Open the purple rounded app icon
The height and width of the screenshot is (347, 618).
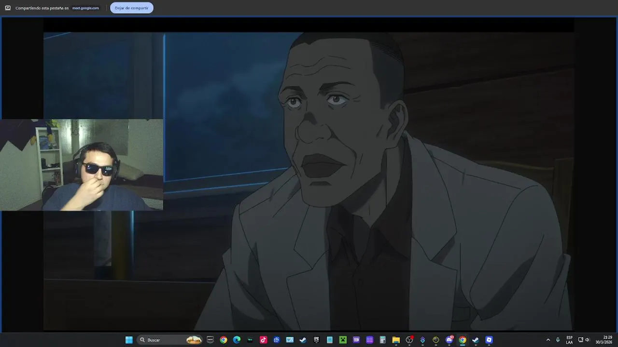[x=356, y=340]
